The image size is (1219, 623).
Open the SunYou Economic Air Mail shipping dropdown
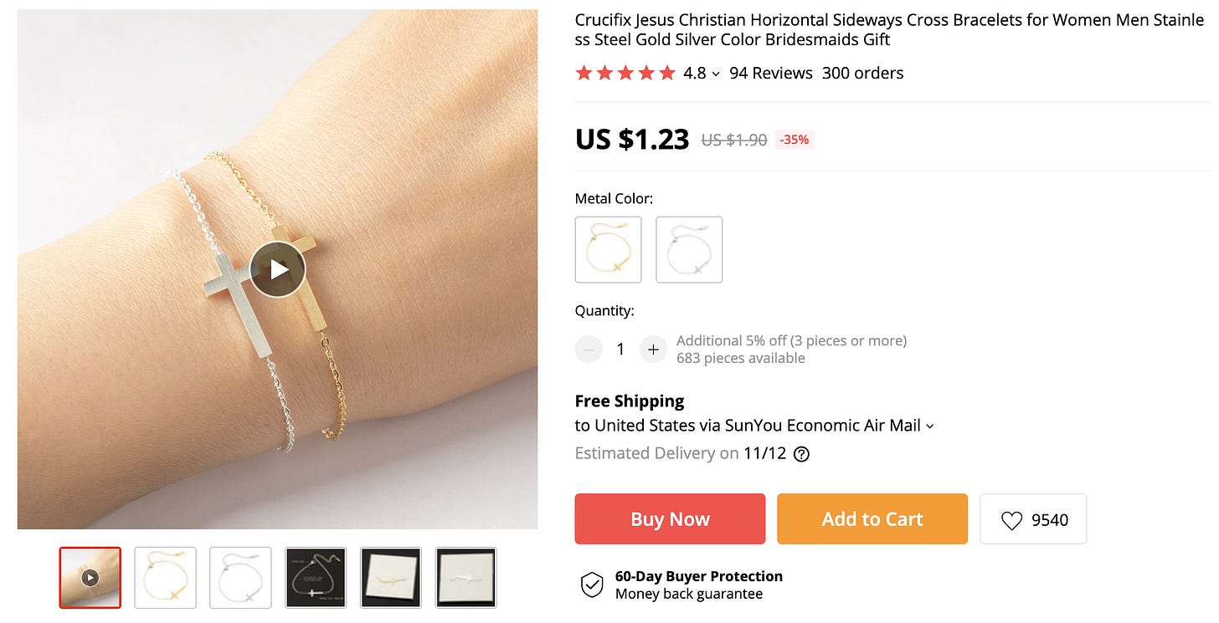(x=929, y=426)
